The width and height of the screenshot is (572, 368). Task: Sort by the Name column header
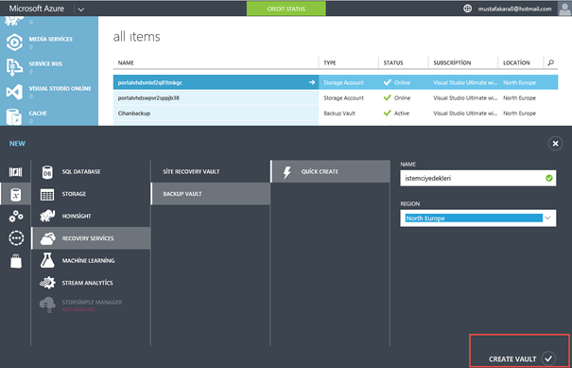point(126,62)
